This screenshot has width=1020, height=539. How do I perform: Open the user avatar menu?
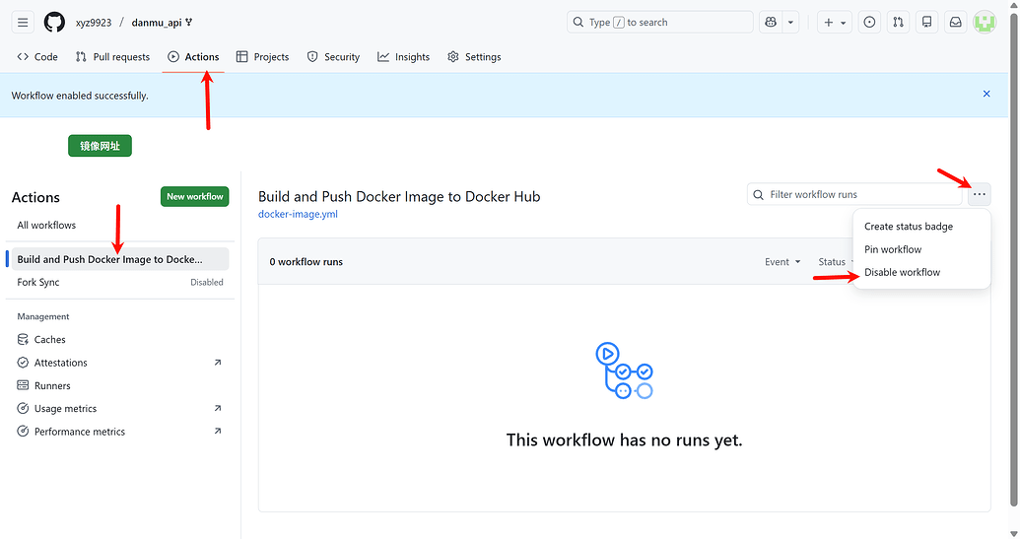pos(985,22)
